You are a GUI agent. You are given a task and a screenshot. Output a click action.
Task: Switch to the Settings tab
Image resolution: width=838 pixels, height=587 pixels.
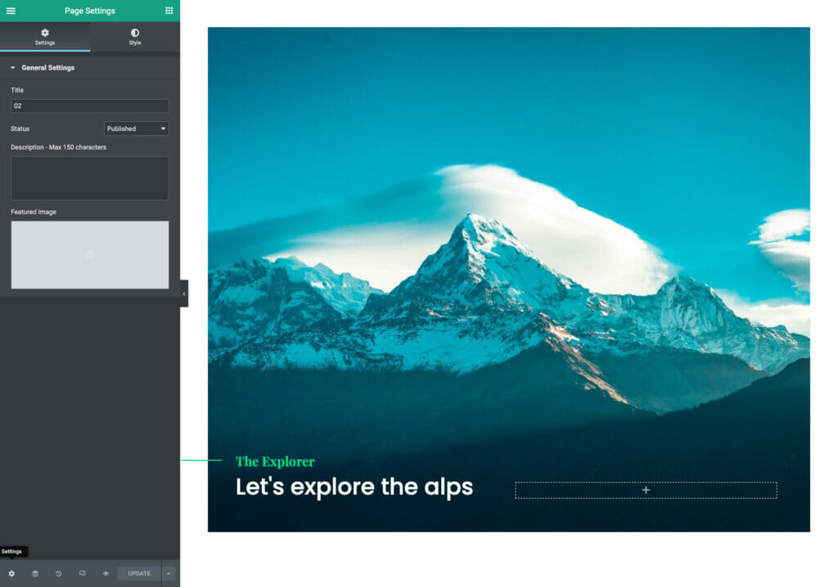coord(45,37)
